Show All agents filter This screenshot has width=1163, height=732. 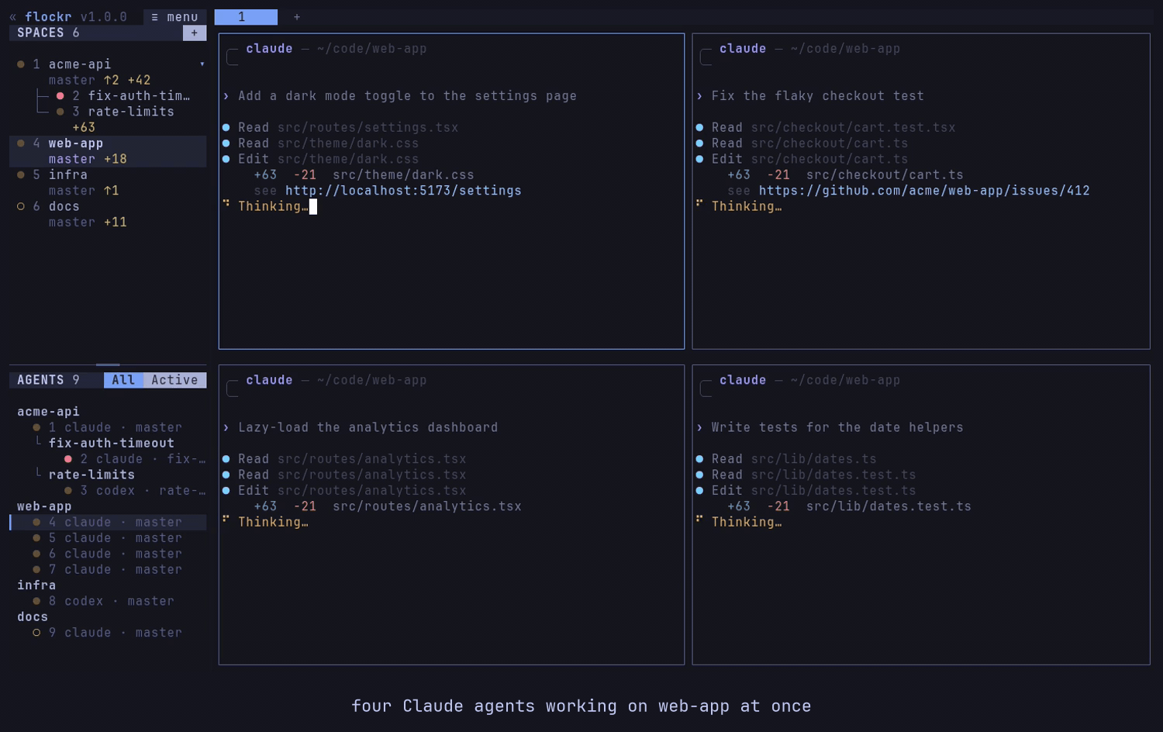tap(123, 380)
